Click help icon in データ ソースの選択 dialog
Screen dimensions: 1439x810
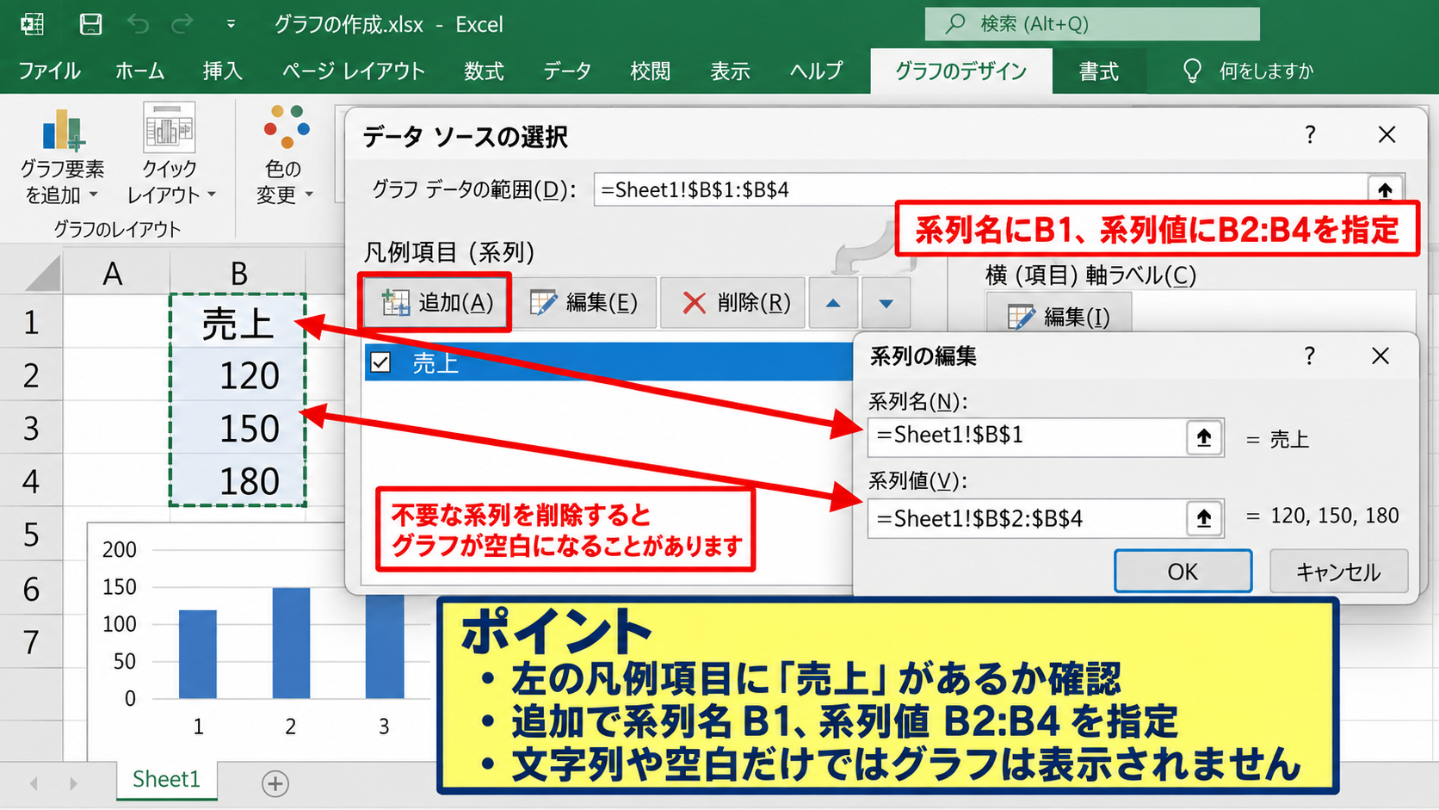click(x=1310, y=135)
